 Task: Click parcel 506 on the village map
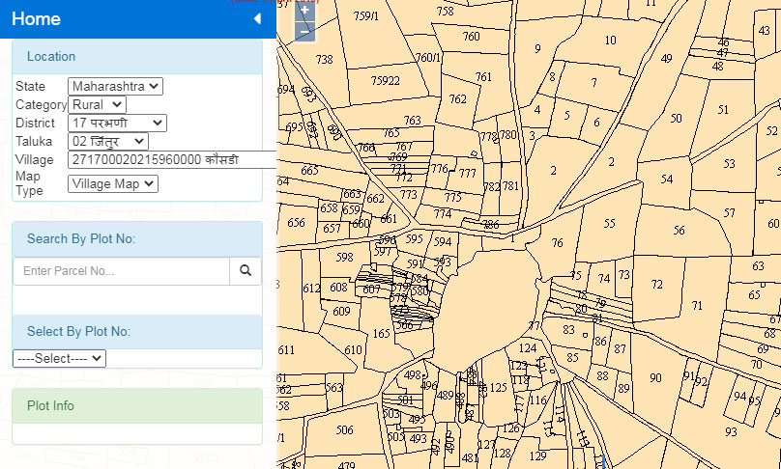click(344, 430)
